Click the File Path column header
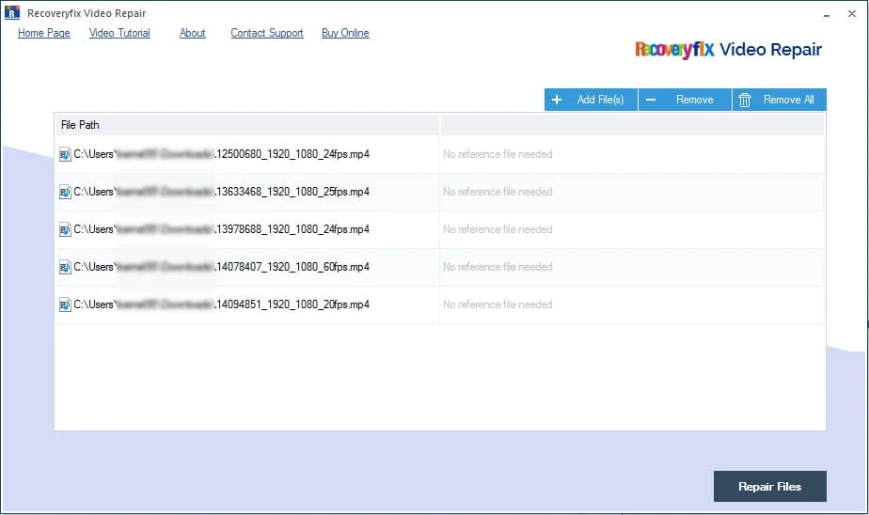This screenshot has width=869, height=515. pyautogui.click(x=247, y=125)
